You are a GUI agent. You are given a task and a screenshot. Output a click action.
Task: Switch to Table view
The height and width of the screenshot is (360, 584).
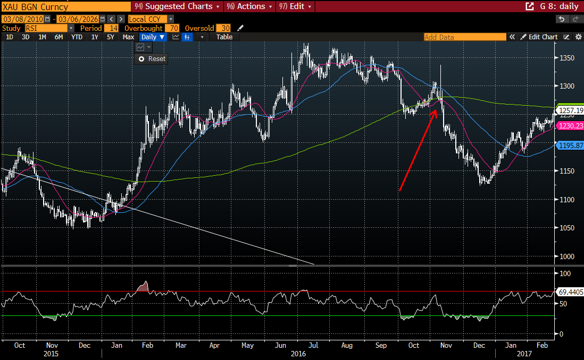pos(224,37)
